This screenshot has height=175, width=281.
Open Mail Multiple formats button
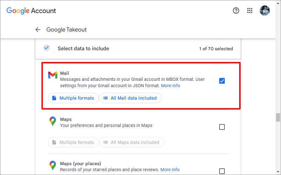click(x=73, y=98)
